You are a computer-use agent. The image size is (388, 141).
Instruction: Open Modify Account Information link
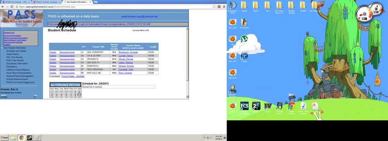[16, 38]
